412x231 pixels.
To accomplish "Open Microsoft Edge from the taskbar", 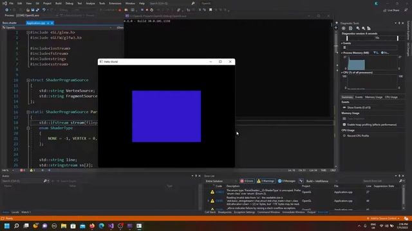I will 102,226.
